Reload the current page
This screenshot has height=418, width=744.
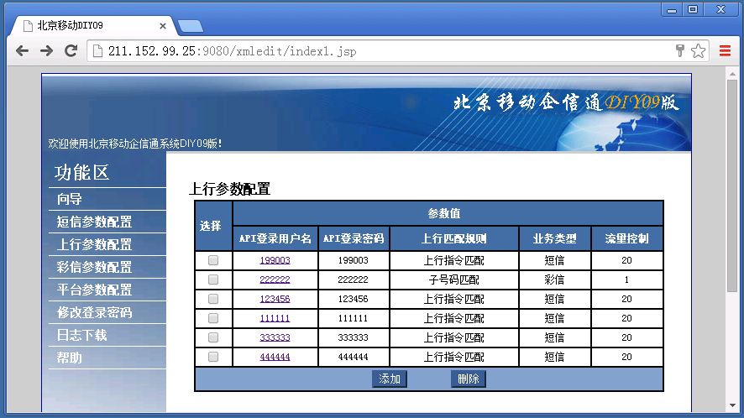coord(71,50)
